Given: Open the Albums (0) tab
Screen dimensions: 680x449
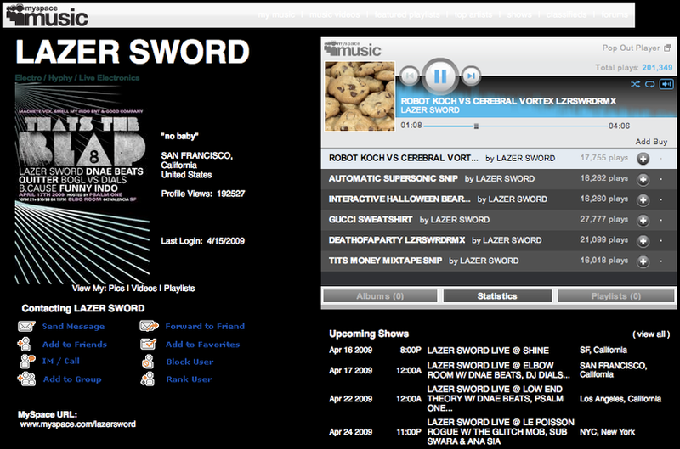Looking at the screenshot, I should 380,296.
